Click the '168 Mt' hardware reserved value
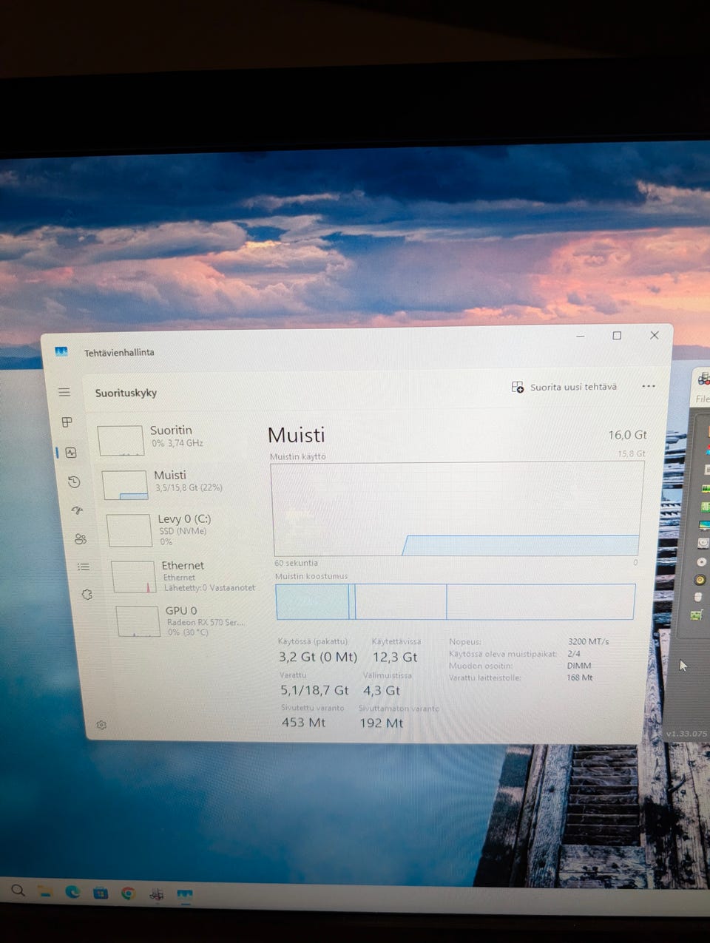The image size is (710, 943). (x=580, y=677)
